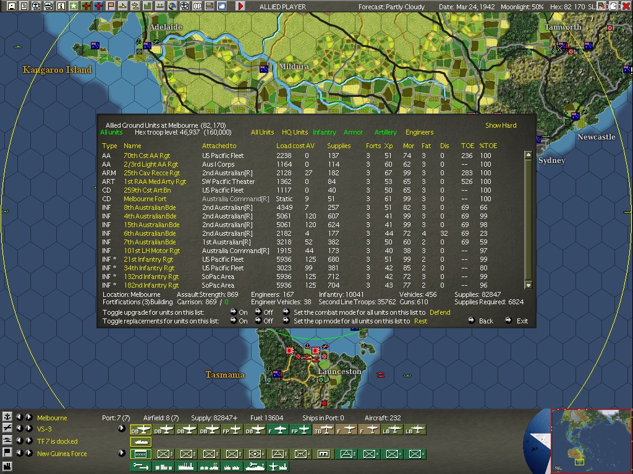633x474 pixels.
Task: Click Rest op mode value
Action: [420, 321]
